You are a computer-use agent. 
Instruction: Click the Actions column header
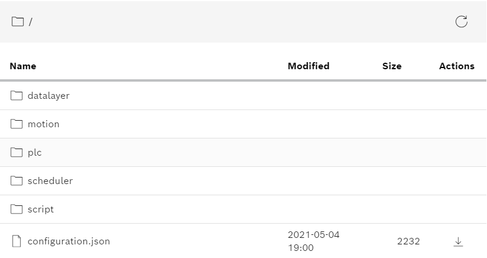point(456,66)
